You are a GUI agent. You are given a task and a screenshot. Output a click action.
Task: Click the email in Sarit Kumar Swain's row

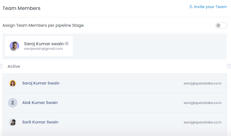pyautogui.click(x=202, y=122)
